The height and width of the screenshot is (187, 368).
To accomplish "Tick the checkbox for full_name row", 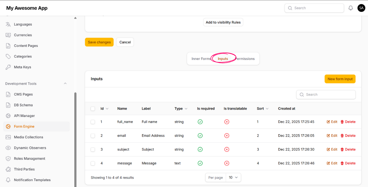I will click(93, 122).
